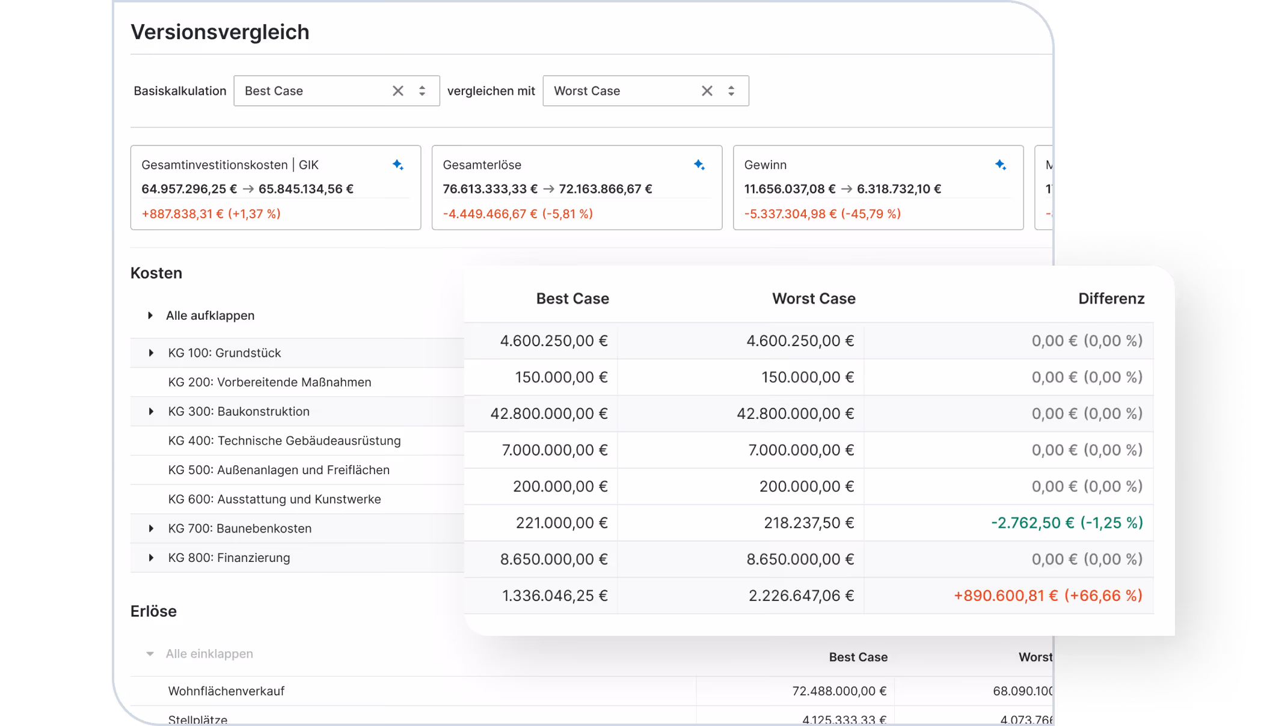Screen dimensions: 1261x726
Task: Click the Worst Case column header in popup
Action: 813,299
